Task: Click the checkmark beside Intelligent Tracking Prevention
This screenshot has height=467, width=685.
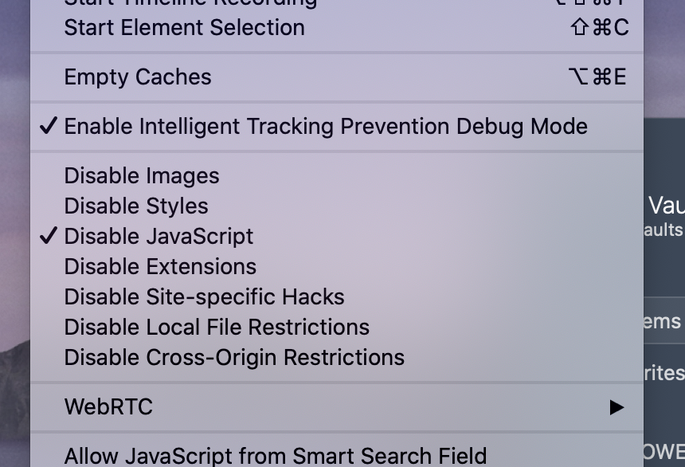Action: pyautogui.click(x=48, y=126)
